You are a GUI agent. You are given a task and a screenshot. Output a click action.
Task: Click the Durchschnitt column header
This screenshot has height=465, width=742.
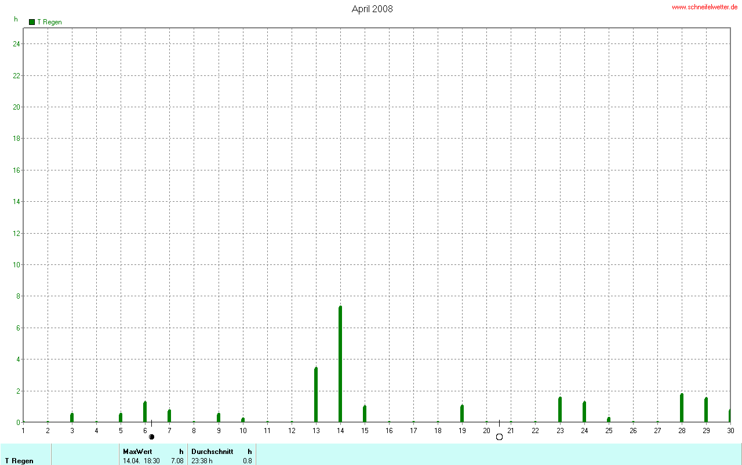click(212, 451)
